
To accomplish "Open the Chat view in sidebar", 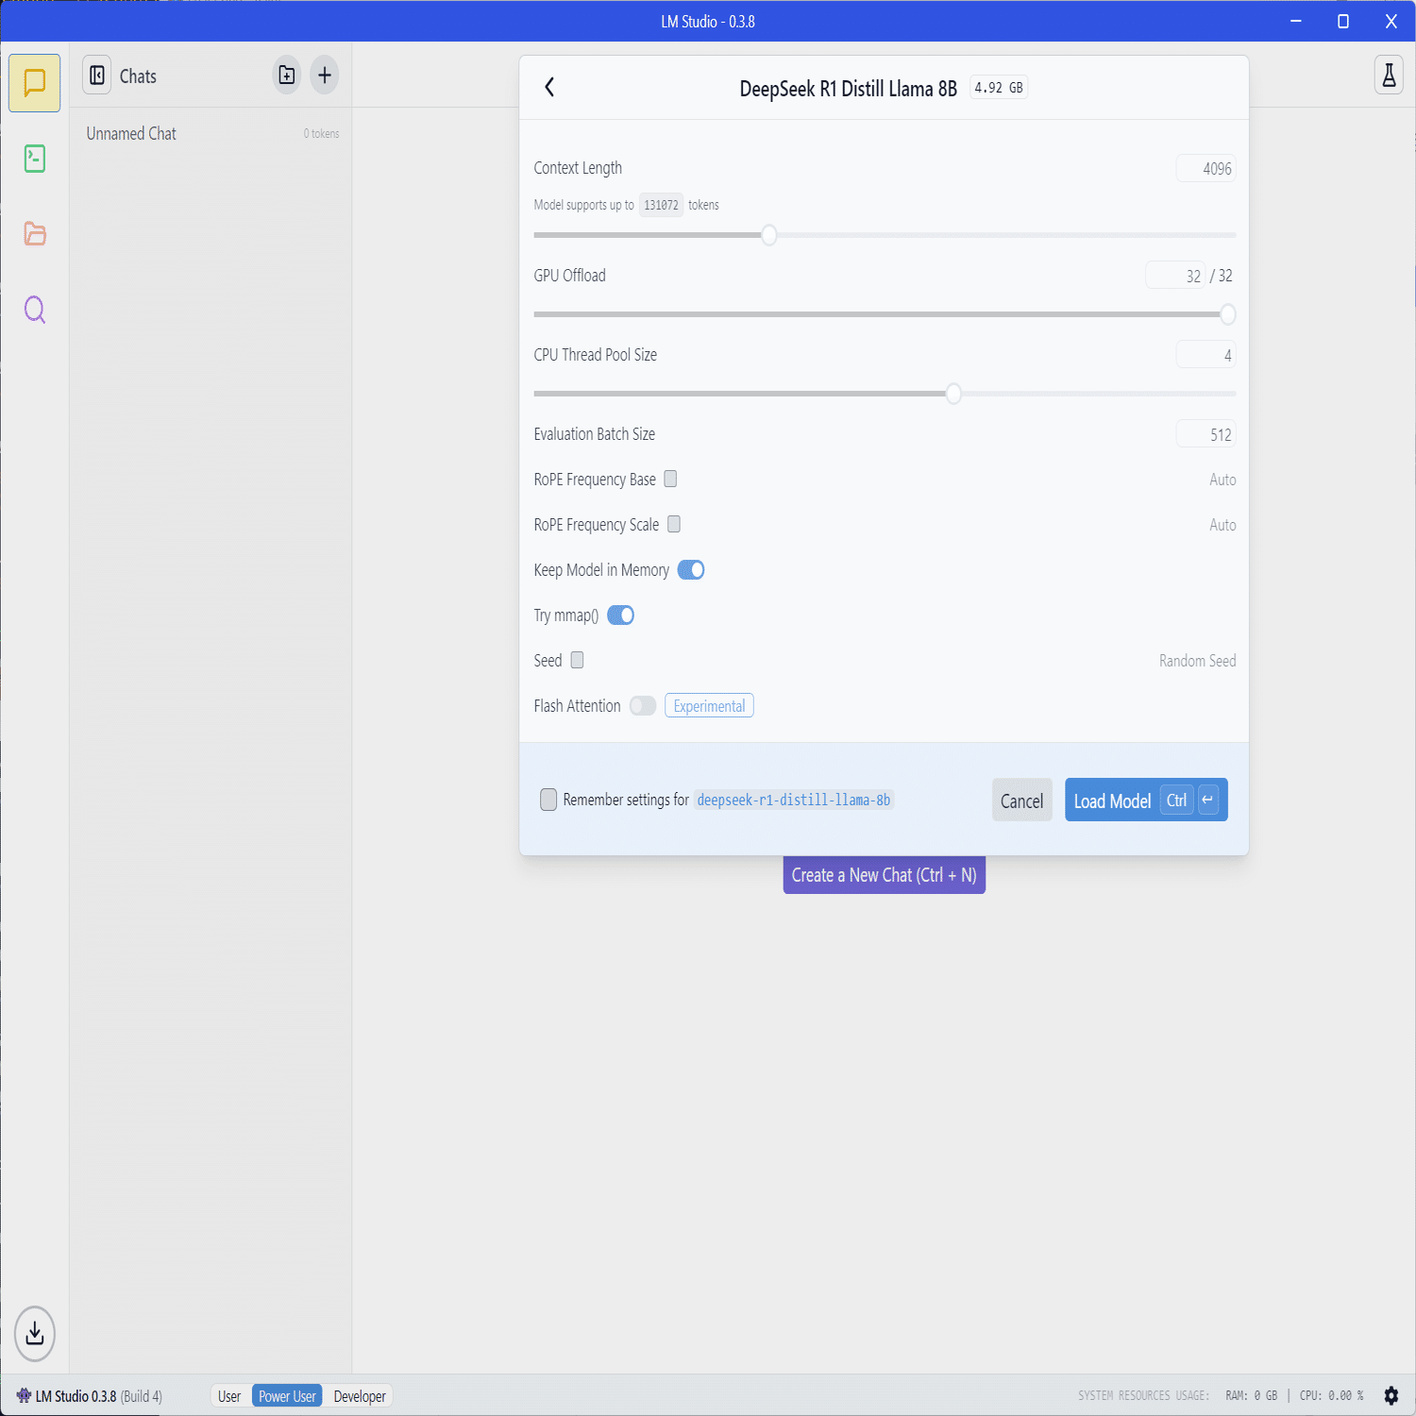I will click(35, 83).
